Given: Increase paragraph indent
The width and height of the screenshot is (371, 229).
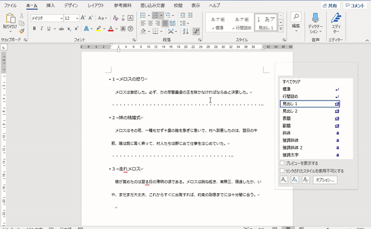Looking at the screenshot, I should coord(190,15).
